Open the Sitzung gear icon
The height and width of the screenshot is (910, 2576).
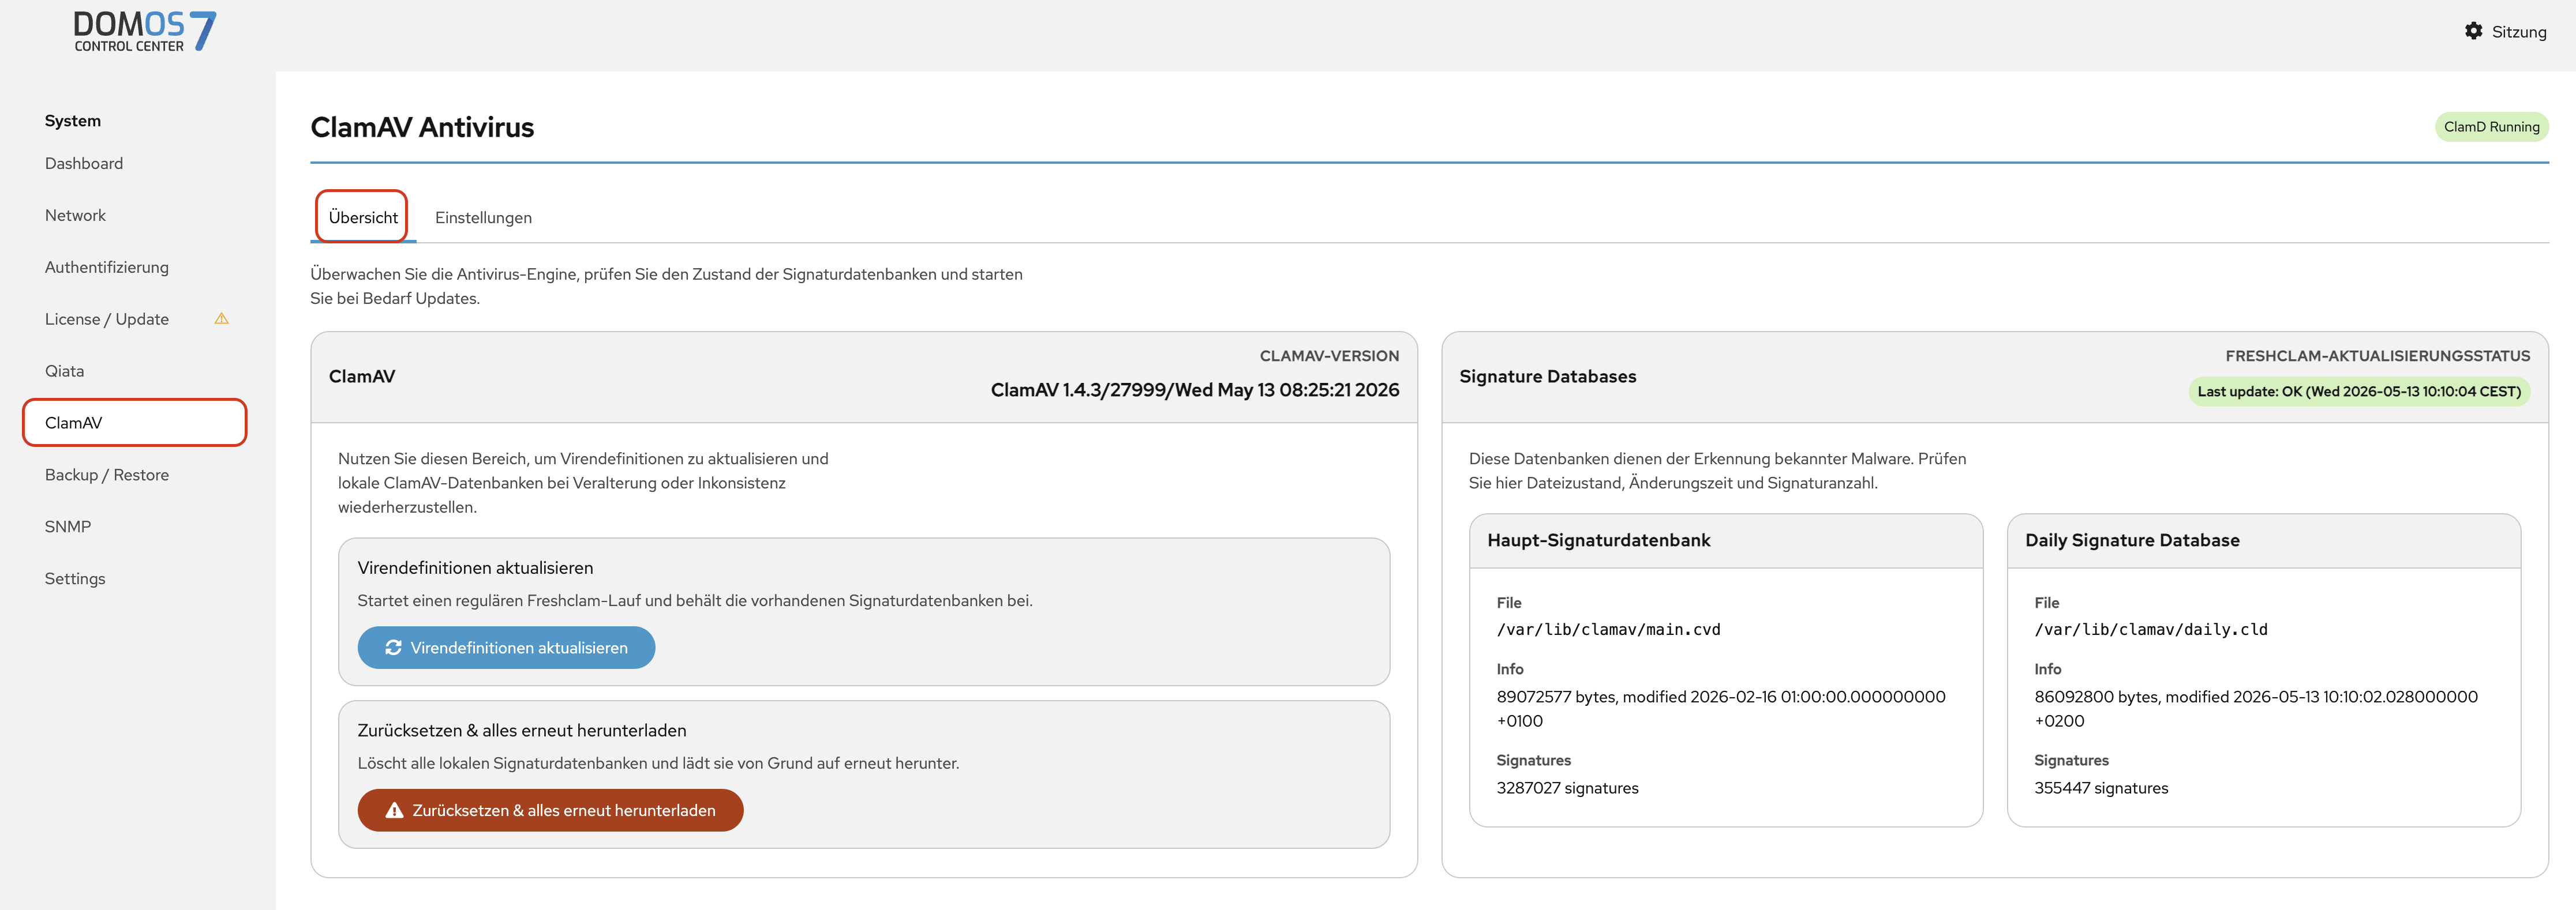2473,31
